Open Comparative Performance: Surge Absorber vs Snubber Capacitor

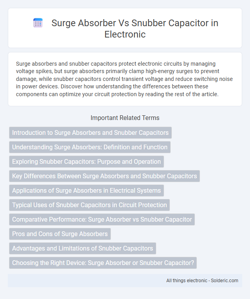coord(102,220)
